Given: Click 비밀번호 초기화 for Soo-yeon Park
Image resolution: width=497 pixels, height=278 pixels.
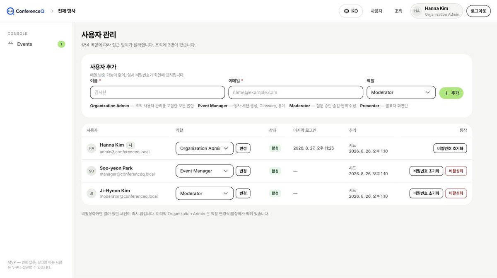Looking at the screenshot, I should [x=426, y=171].
